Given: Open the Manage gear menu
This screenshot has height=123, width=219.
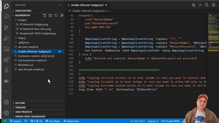Looking at the screenshot, I should click(x=6, y=113).
